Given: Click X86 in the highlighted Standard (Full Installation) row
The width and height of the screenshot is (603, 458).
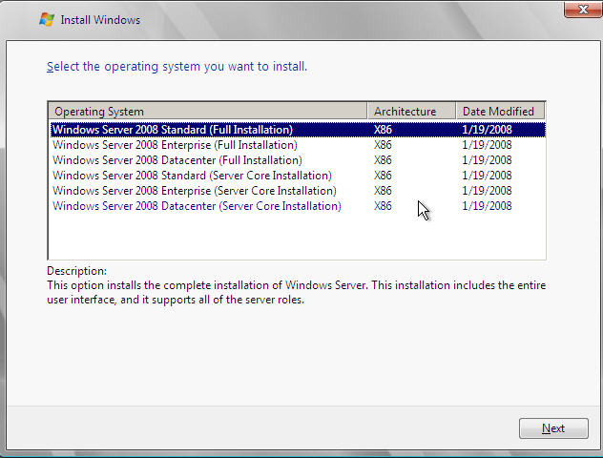Looking at the screenshot, I should click(x=383, y=130).
